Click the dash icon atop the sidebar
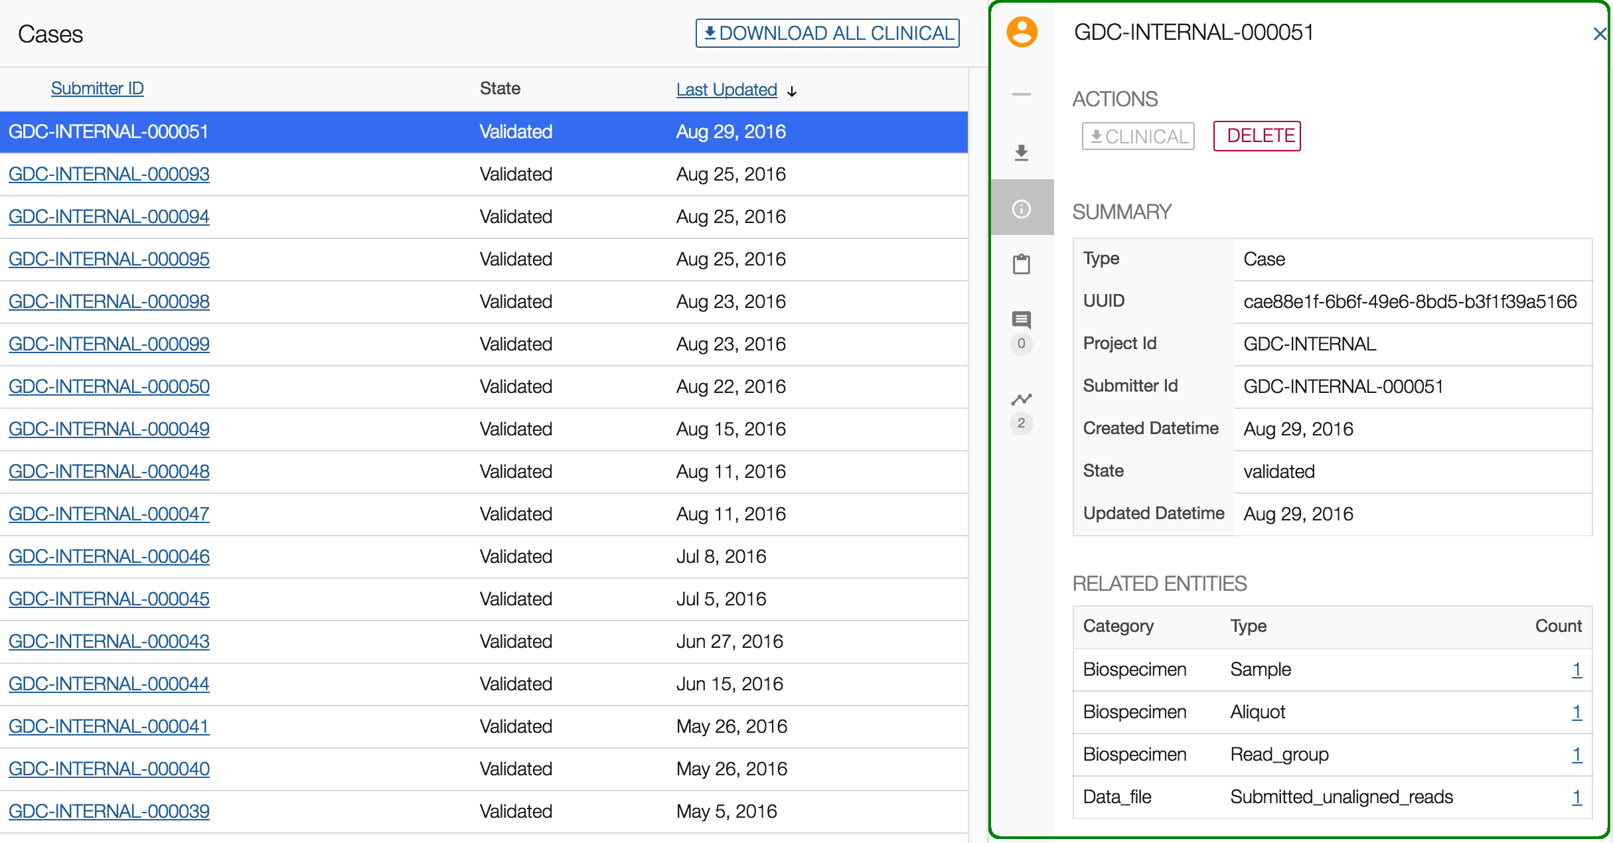1613x843 pixels. (1022, 94)
